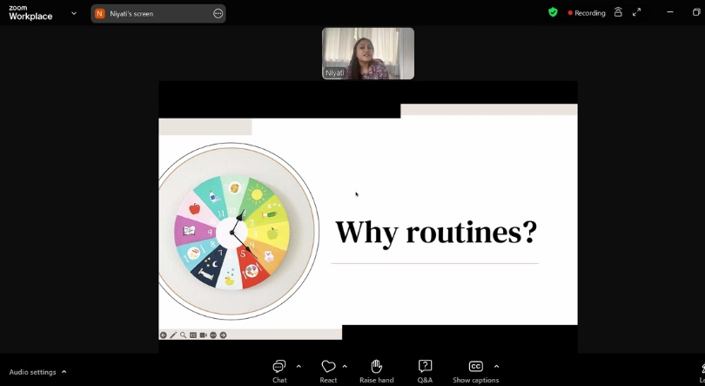Go to the previous slide arrow
This screenshot has width=705, height=386.
164,335
